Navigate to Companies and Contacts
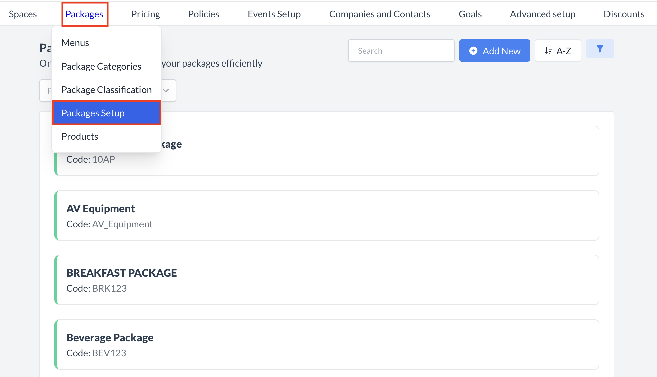657x377 pixels. (379, 14)
